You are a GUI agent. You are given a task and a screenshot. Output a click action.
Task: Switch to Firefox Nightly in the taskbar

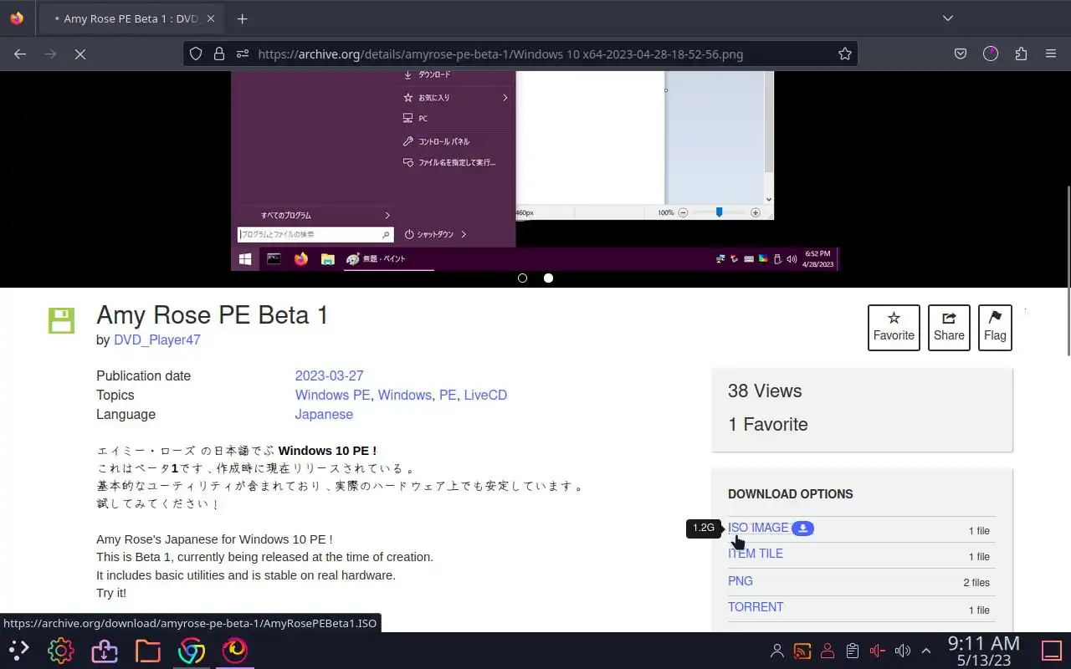[x=234, y=650]
